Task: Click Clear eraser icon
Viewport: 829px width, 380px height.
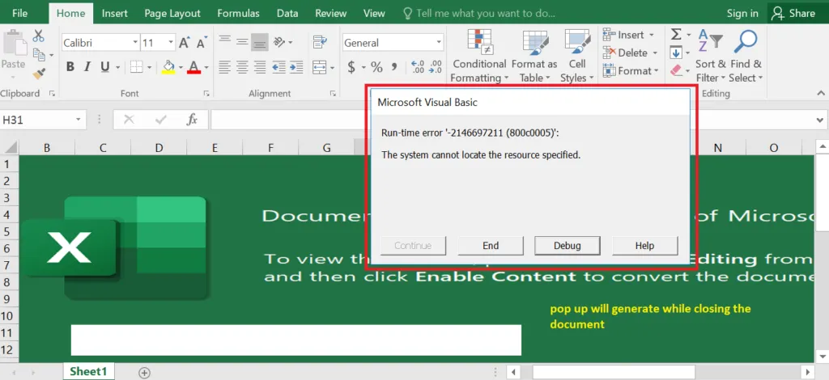Action: point(676,70)
